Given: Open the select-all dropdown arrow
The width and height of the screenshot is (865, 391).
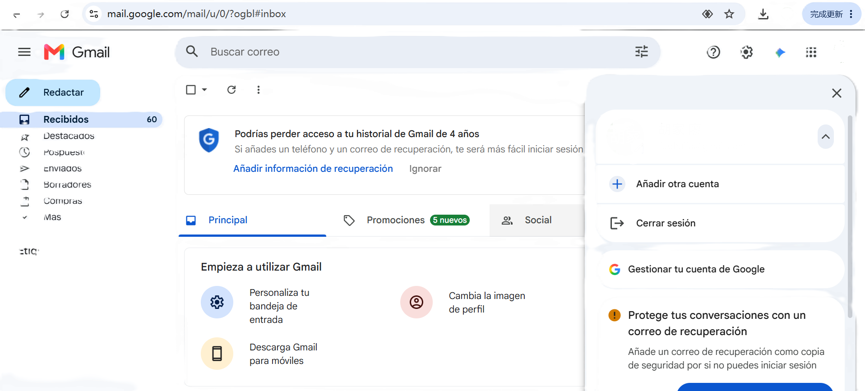Looking at the screenshot, I should click(x=204, y=90).
